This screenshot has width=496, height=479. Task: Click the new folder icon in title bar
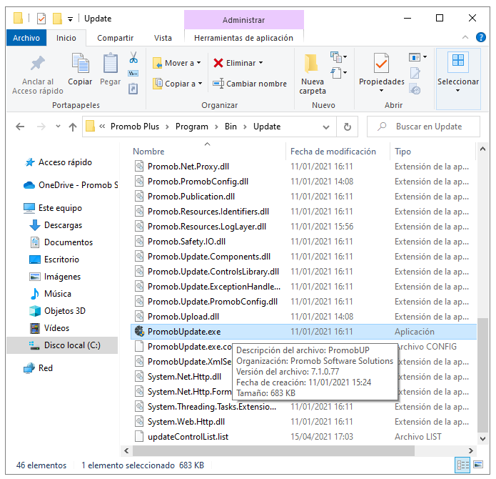tap(57, 19)
